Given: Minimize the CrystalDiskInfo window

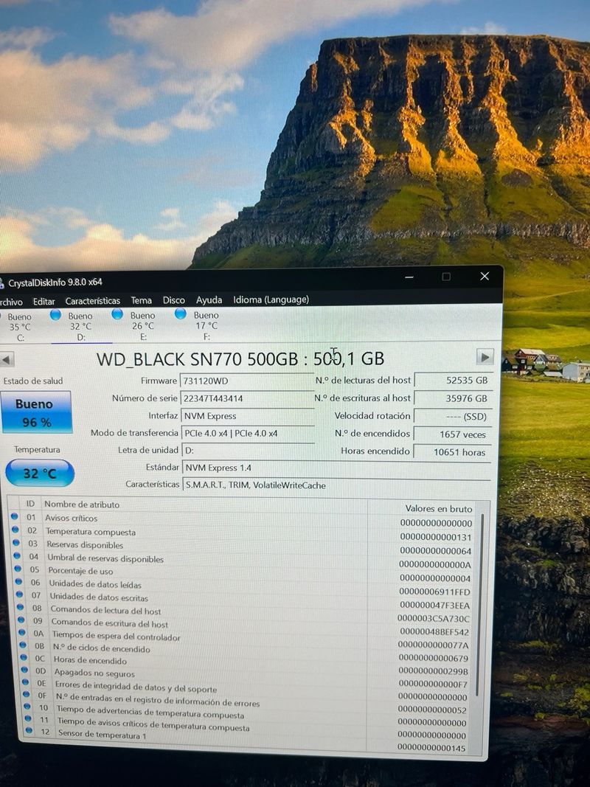Looking at the screenshot, I should coord(409,277).
